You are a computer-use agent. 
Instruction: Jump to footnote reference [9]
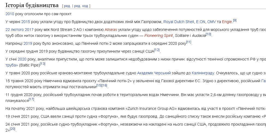tap(235, 21)
